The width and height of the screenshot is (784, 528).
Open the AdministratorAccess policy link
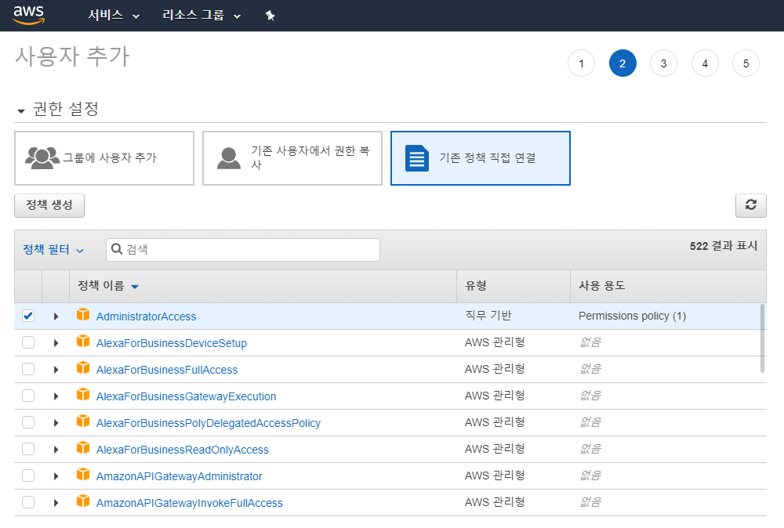(146, 316)
